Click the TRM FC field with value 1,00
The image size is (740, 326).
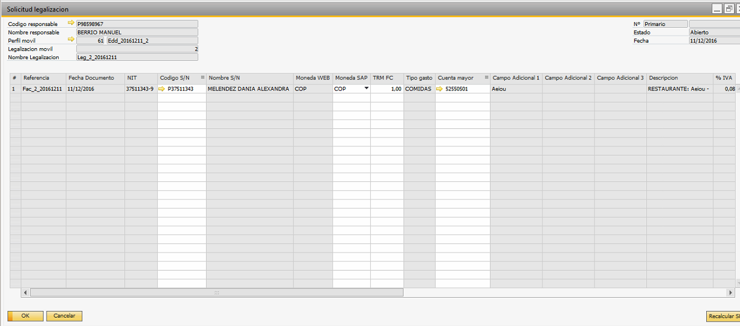click(387, 89)
